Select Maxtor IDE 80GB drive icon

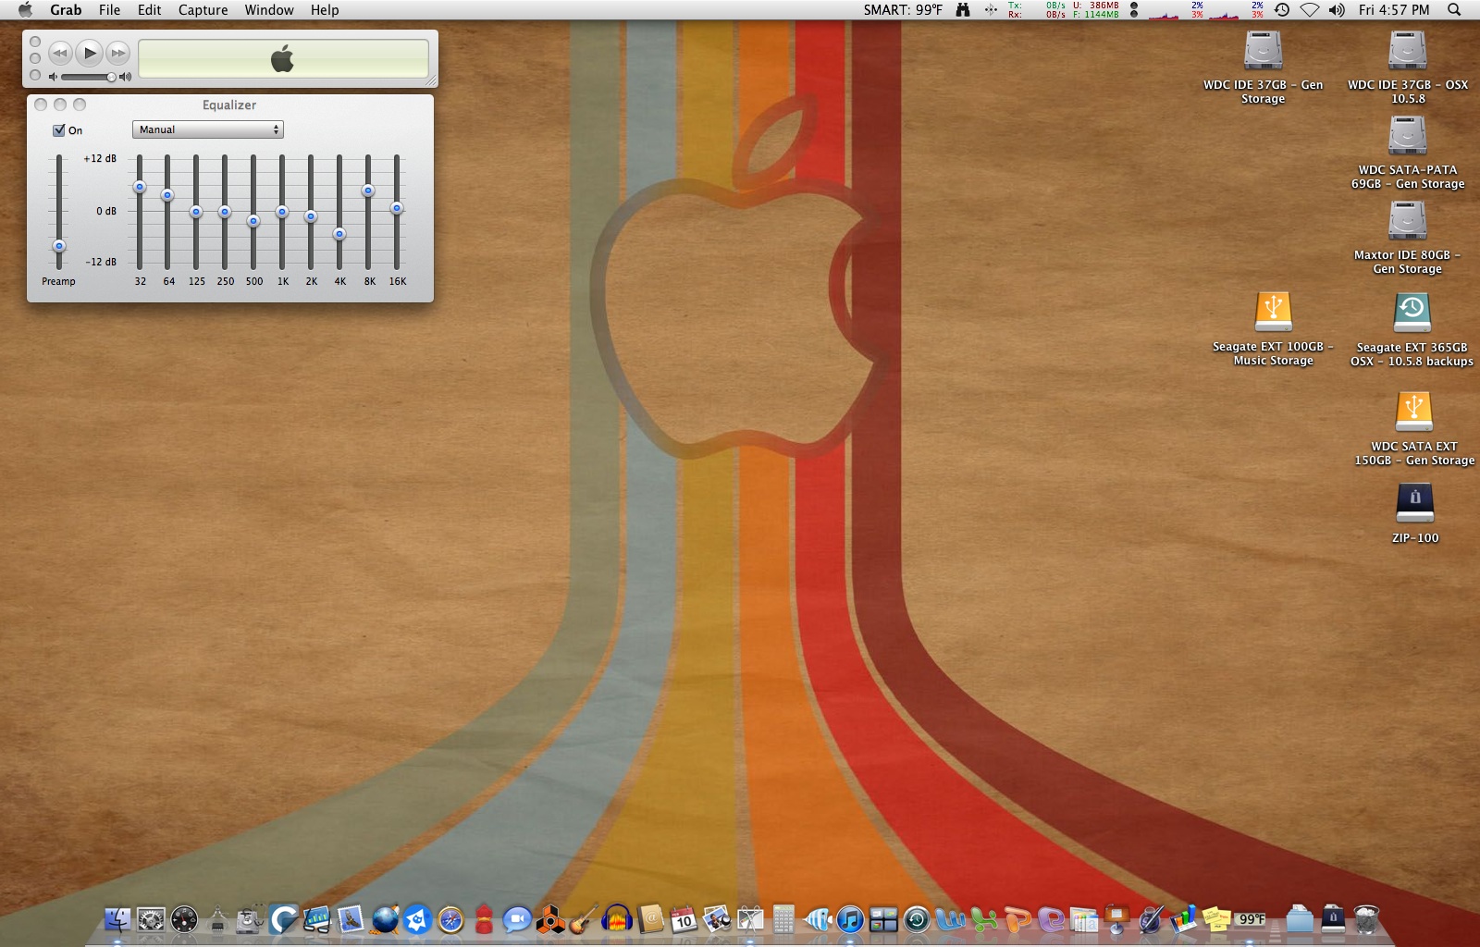coord(1408,220)
